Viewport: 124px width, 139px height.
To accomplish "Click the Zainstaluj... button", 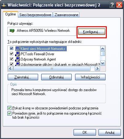I will (23, 77).
